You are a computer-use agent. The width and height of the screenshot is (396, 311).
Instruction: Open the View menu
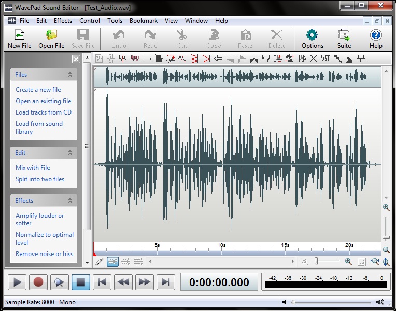(x=171, y=21)
